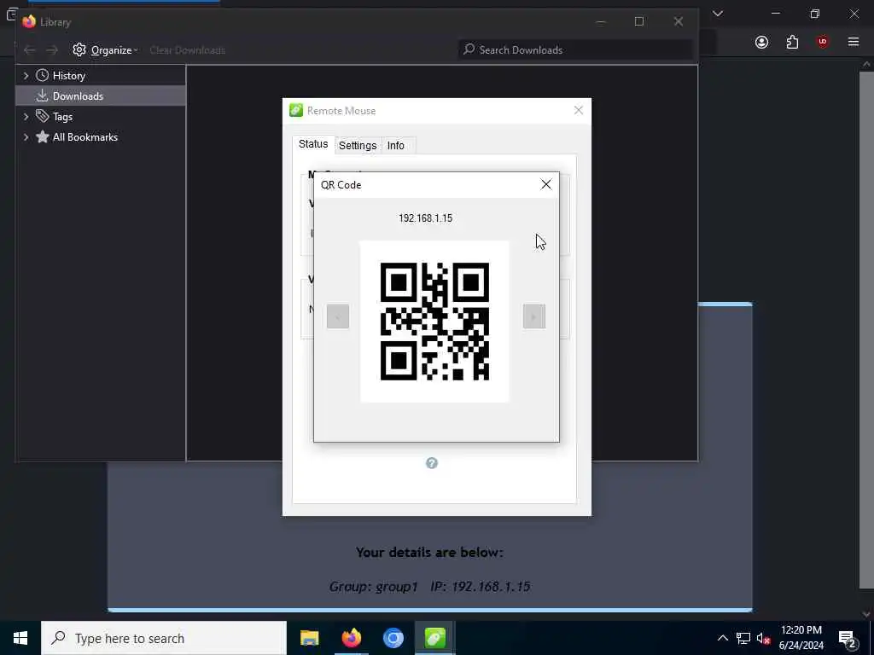Select History in Library sidebar
Image resolution: width=874 pixels, height=655 pixels.
click(101, 75)
